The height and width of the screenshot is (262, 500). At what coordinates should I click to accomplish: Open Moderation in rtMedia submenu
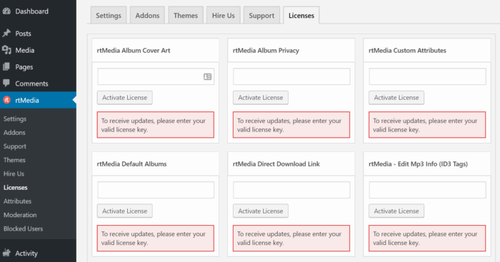pyautogui.click(x=20, y=215)
